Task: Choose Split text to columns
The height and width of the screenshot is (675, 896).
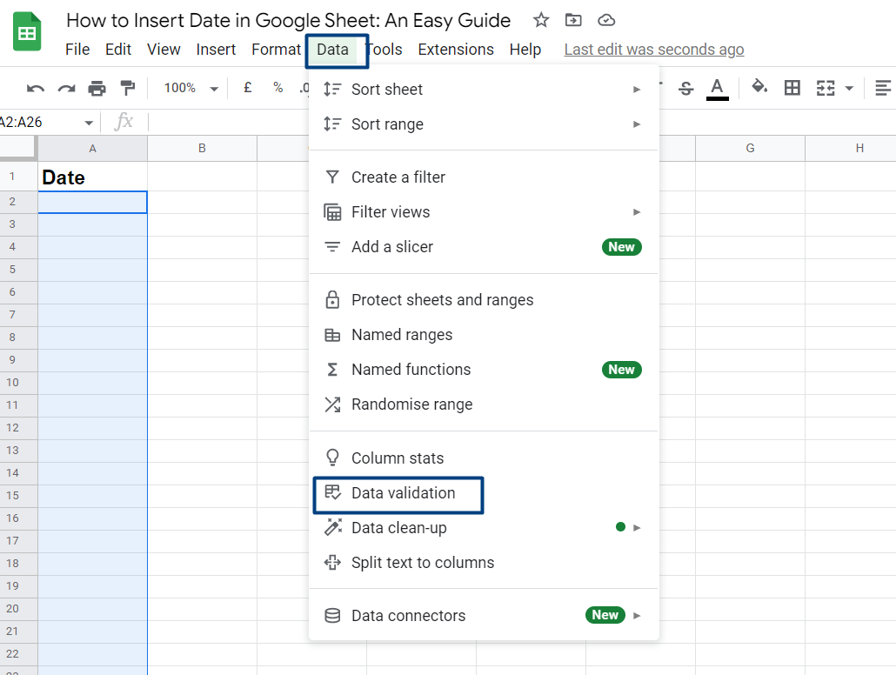Action: pyautogui.click(x=484, y=563)
